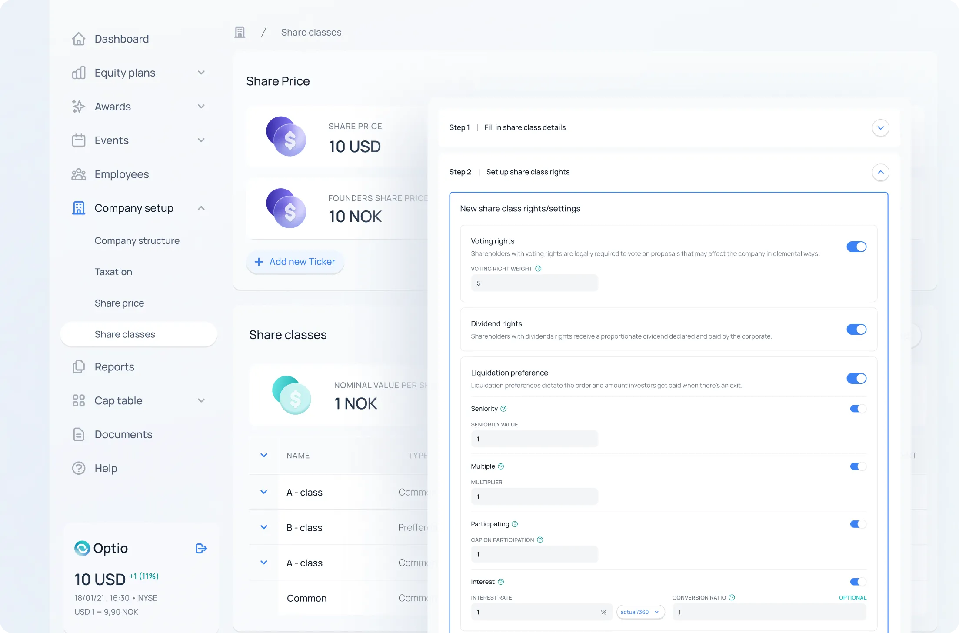Open the actual/360 day count dropdown
The height and width of the screenshot is (633, 959).
(x=640, y=612)
